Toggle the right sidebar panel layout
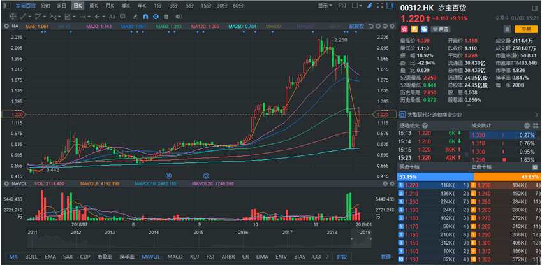Viewport: 542px width, 265px height. pos(390,6)
